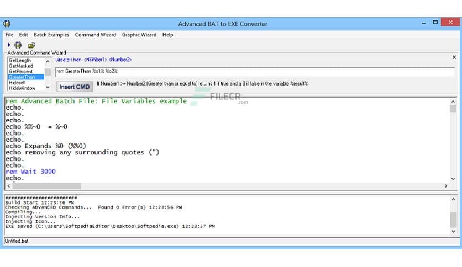Click the Compiling... log line
Image resolution: width=462 pixels, height=267 pixels.
tap(23, 212)
